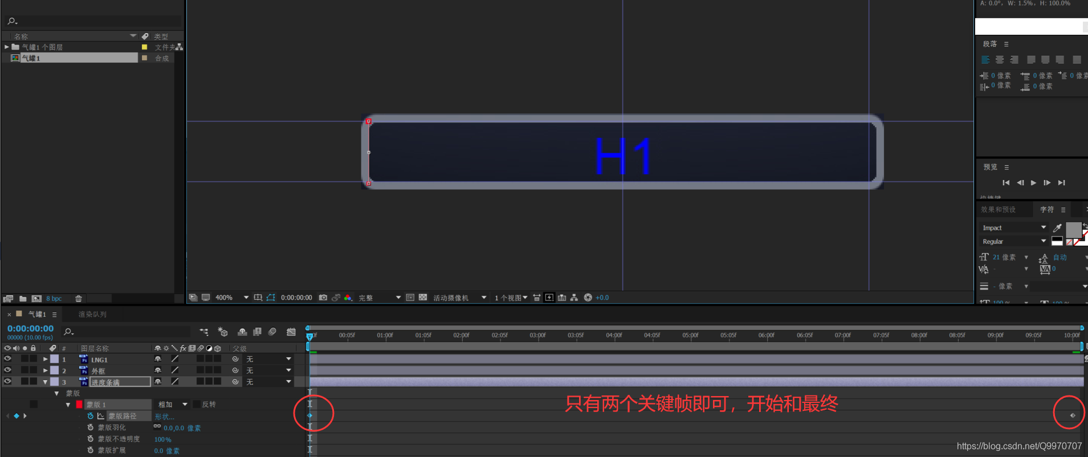1088x457 pixels.
Task: Toggle the 蒙版扩展 stopwatch
Action: tap(90, 450)
